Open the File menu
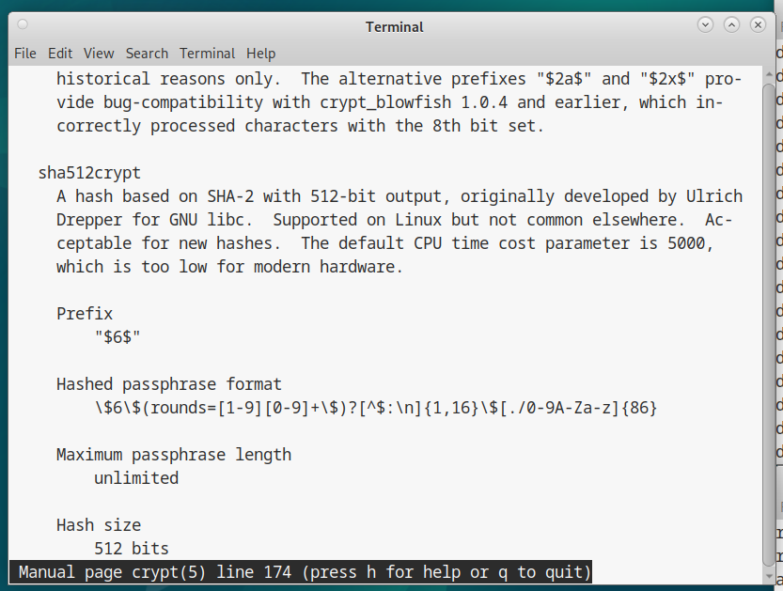783x591 pixels. (25, 54)
